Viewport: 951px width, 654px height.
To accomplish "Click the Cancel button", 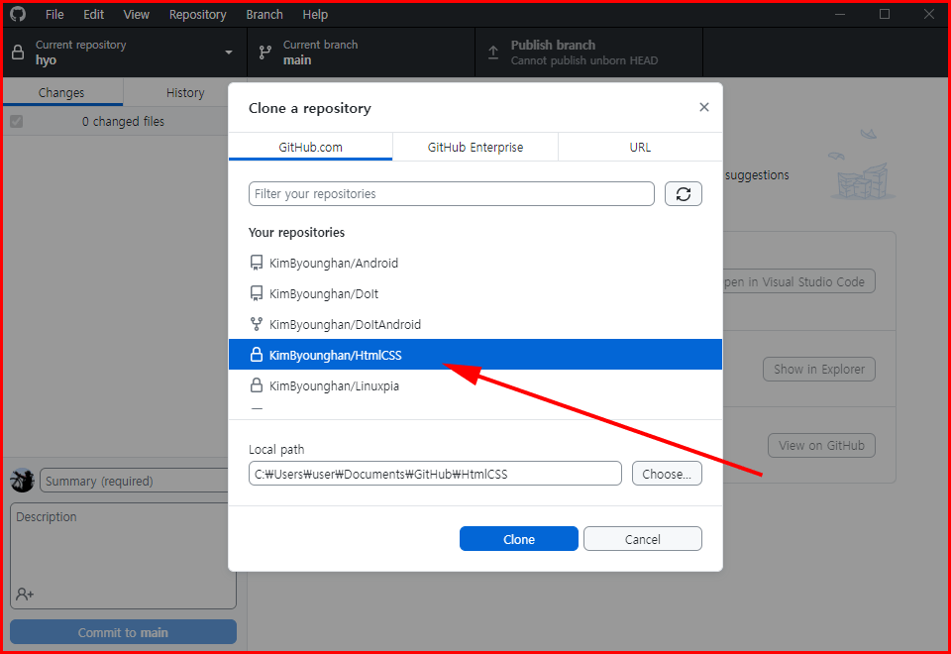I will (x=643, y=539).
